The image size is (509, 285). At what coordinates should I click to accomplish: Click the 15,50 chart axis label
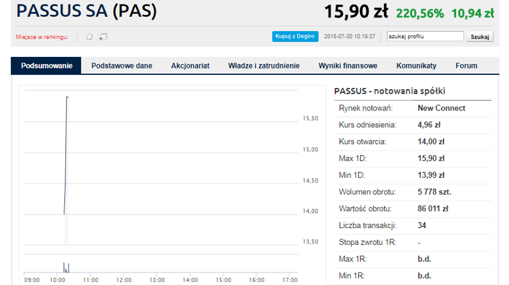tap(310, 118)
